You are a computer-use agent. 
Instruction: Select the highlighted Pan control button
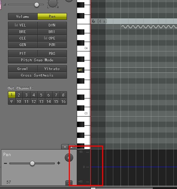point(52,16)
